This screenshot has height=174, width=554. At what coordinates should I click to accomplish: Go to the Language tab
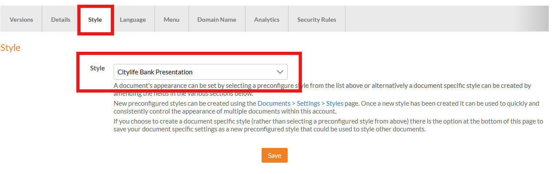click(133, 20)
